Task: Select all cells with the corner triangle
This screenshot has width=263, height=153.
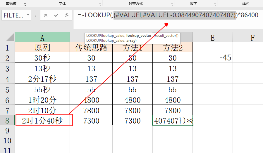Action: [x=10, y=37]
